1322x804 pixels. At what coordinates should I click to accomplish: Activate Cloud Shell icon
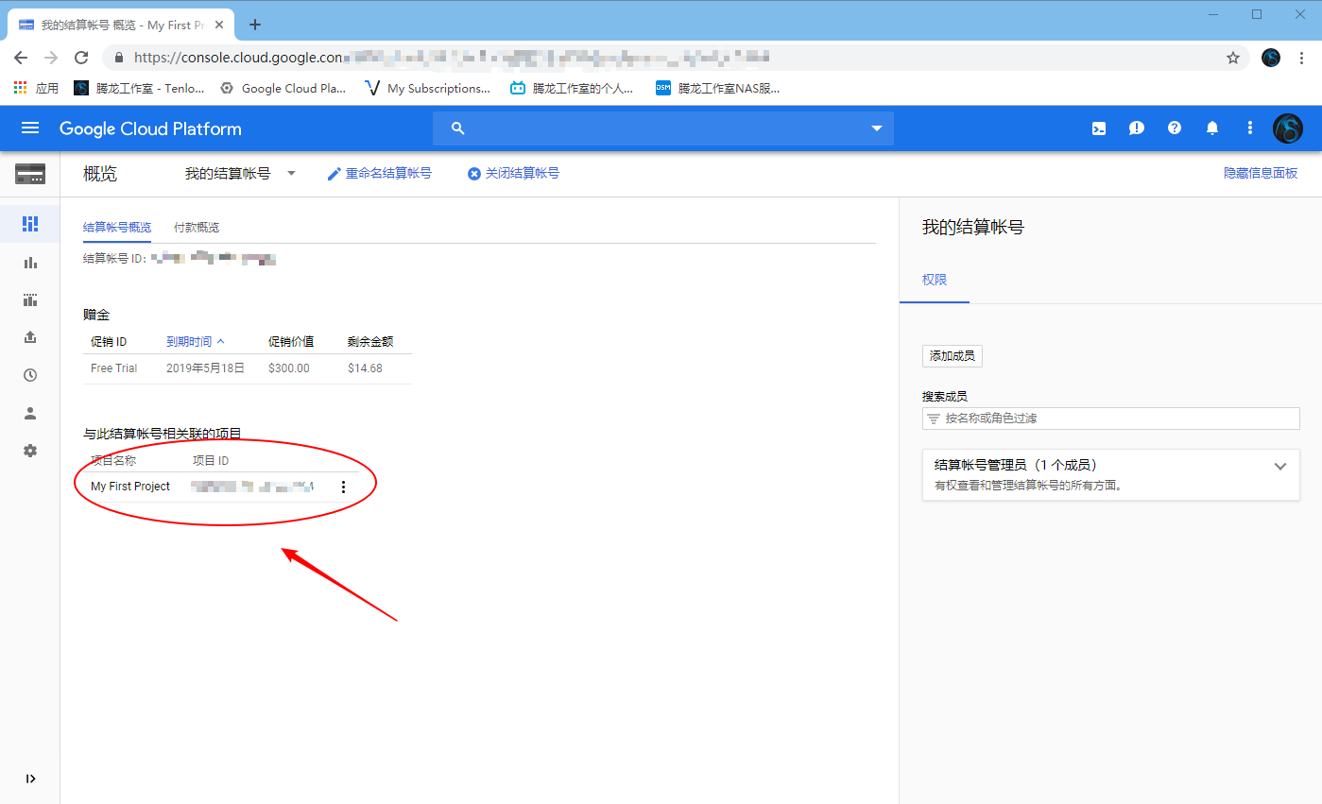1099,128
